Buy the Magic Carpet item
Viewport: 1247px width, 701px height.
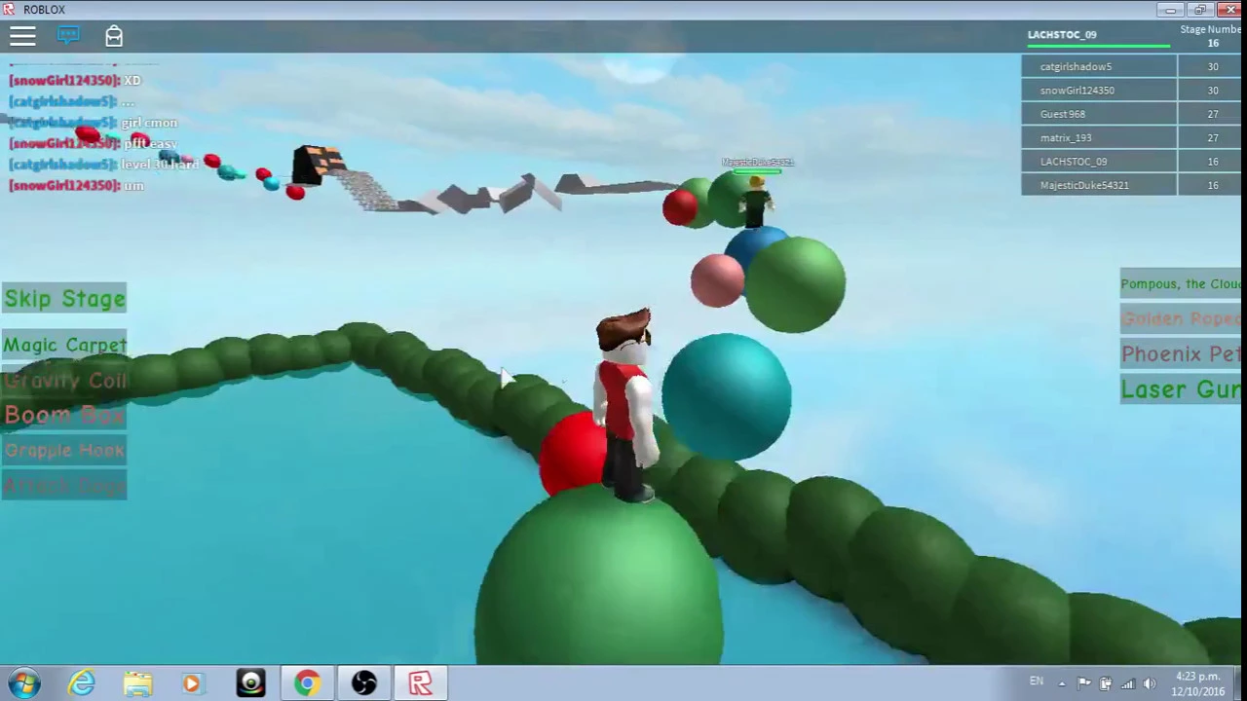[x=64, y=345]
